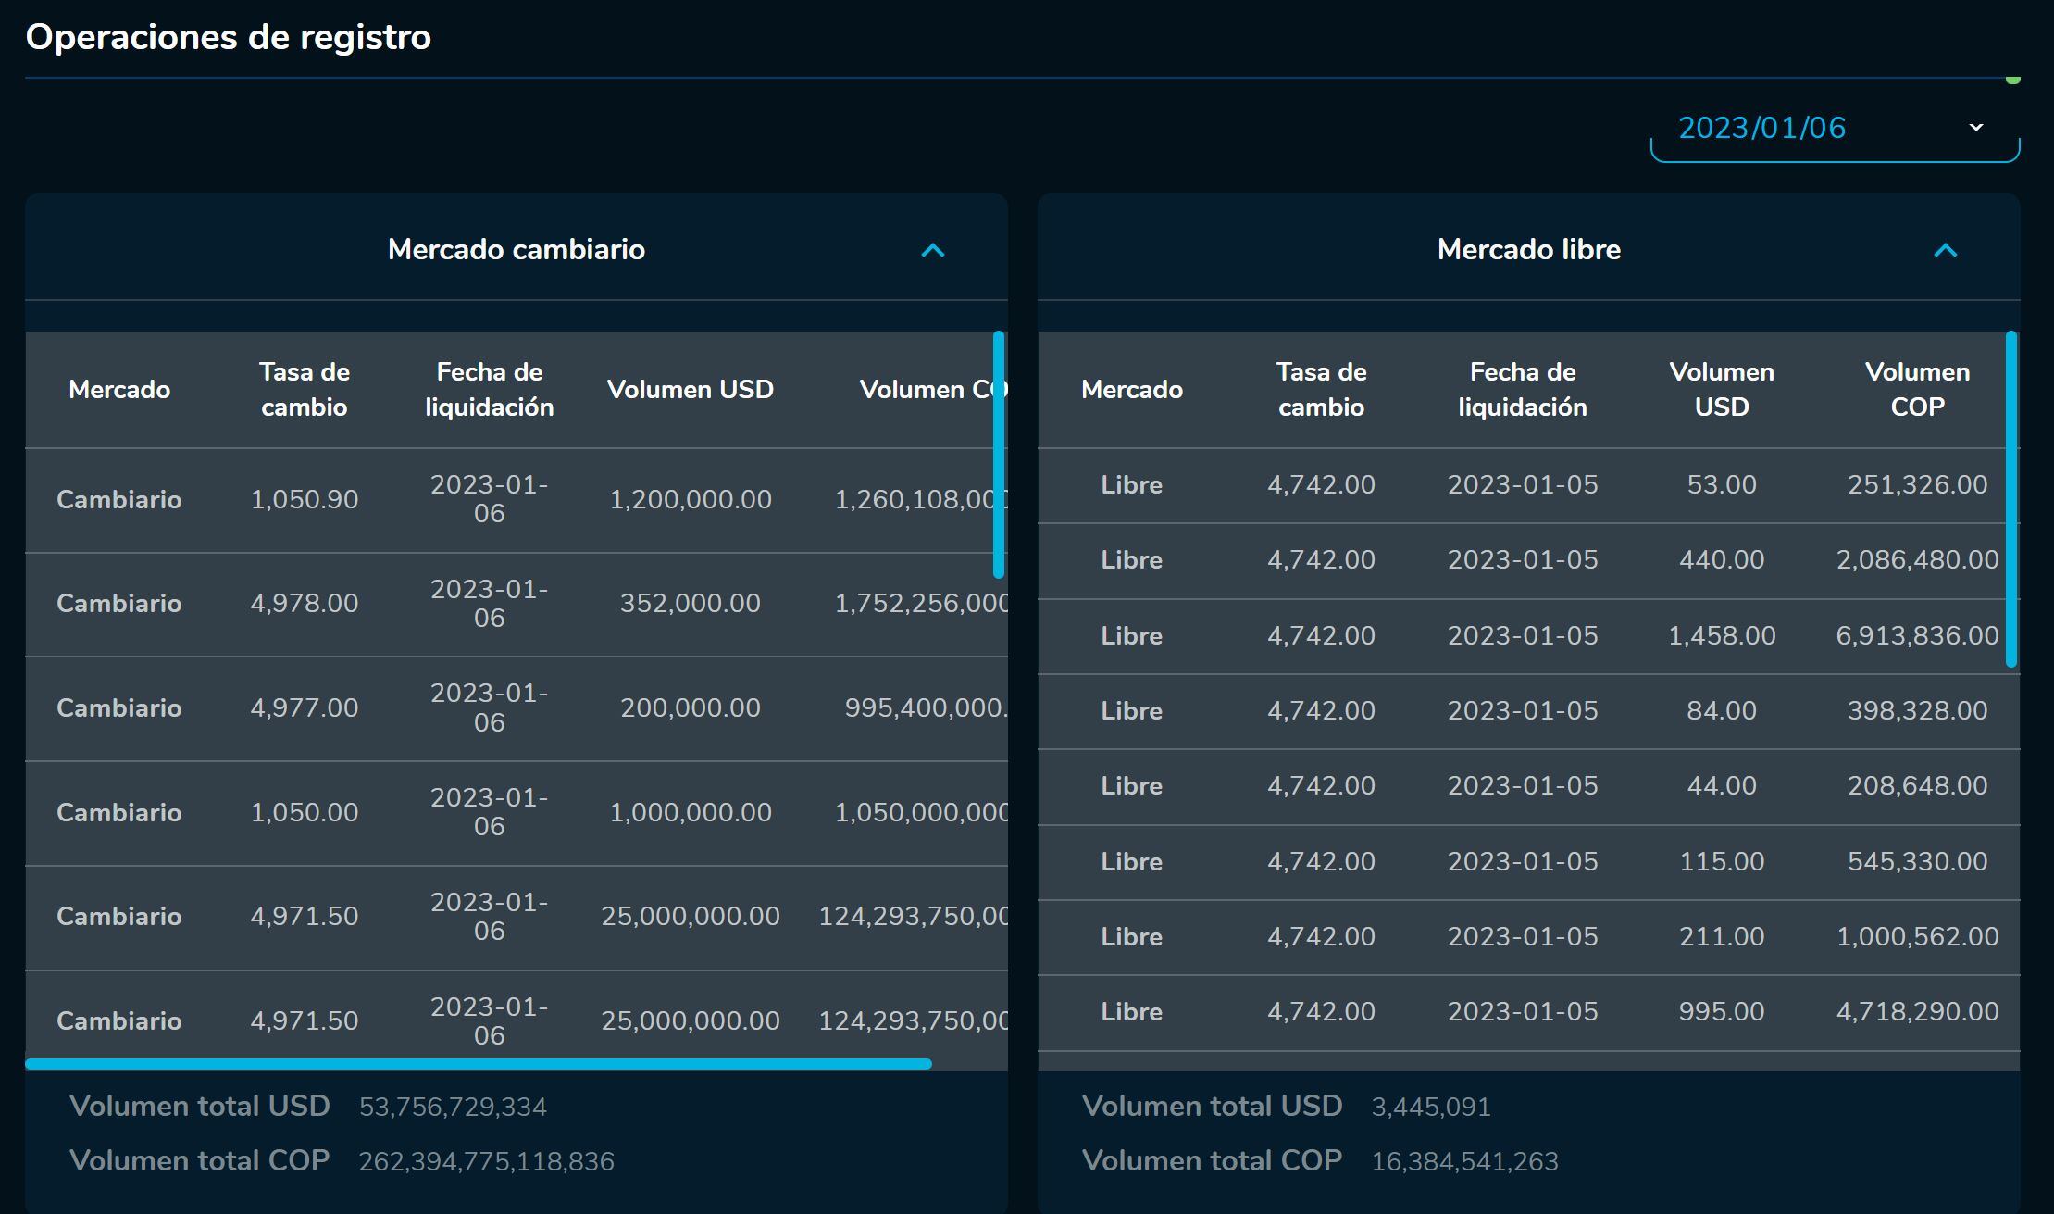Screen dimensions: 2054x1214
Task: Click the Operaciones de registro title
Action: (x=229, y=37)
